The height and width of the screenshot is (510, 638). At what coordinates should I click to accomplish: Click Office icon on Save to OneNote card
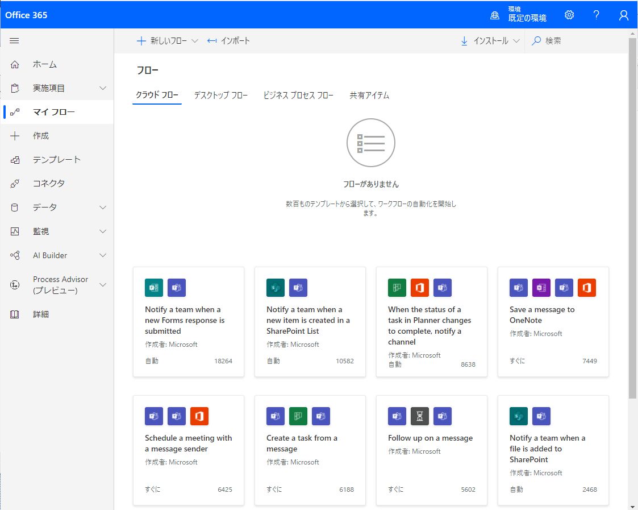coord(587,288)
